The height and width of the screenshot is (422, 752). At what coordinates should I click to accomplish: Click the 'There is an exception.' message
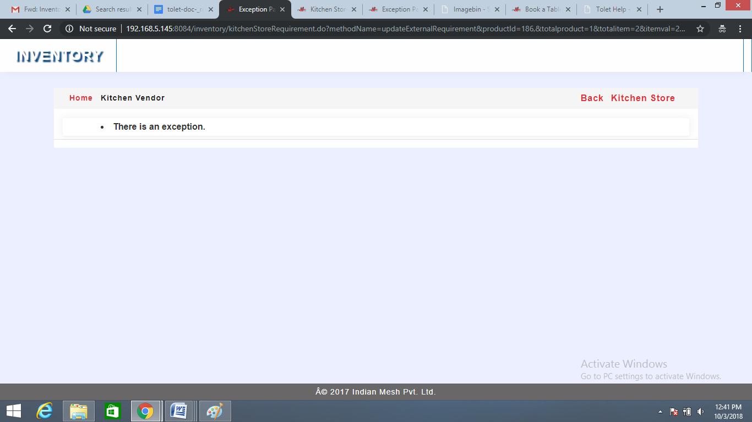(x=159, y=126)
